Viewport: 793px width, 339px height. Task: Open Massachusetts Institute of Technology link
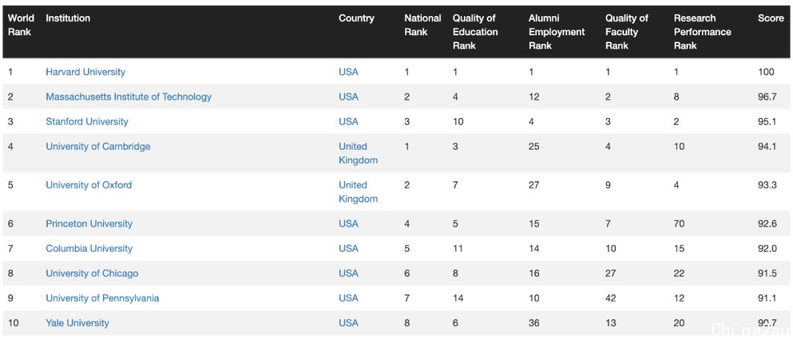pyautogui.click(x=128, y=97)
